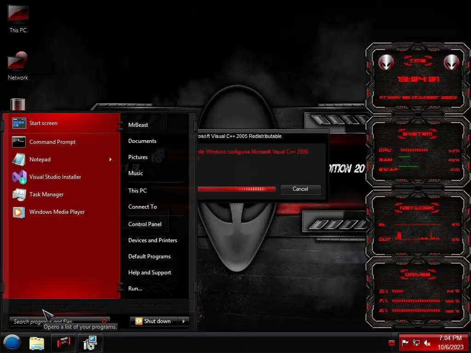Screen dimensions: 471x353
Task: Click Run... in start menu
Action: point(135,289)
